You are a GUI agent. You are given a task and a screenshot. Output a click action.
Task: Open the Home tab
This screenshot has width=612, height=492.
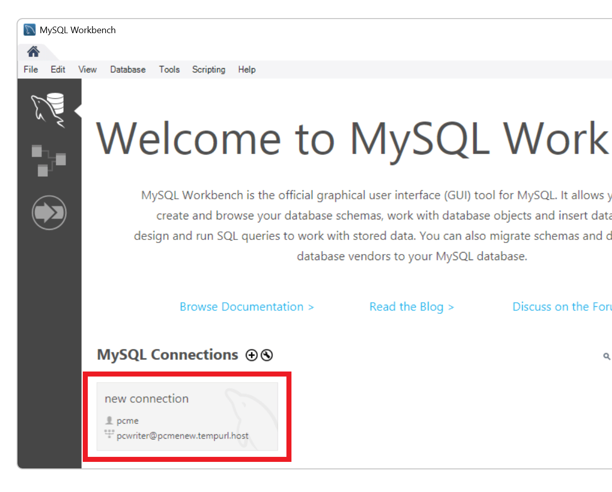point(34,52)
